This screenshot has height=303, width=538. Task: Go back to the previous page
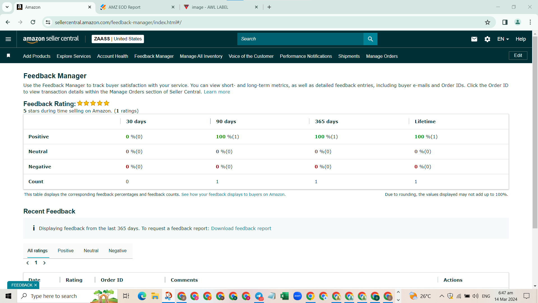pos(8,22)
